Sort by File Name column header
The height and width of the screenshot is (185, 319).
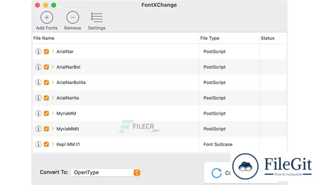(x=44, y=38)
